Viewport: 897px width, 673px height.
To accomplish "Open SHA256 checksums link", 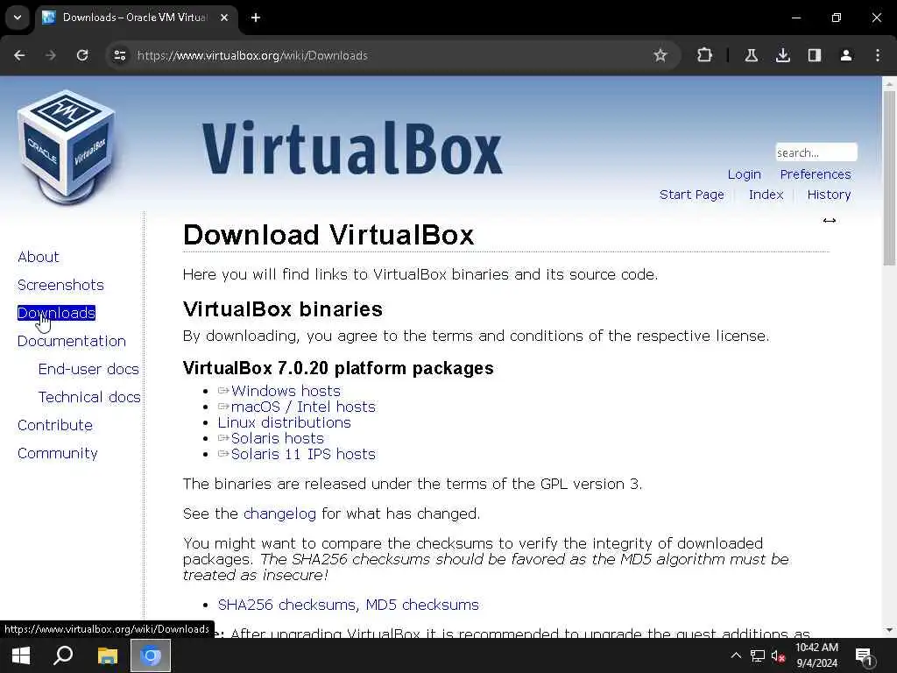I will click(x=286, y=605).
